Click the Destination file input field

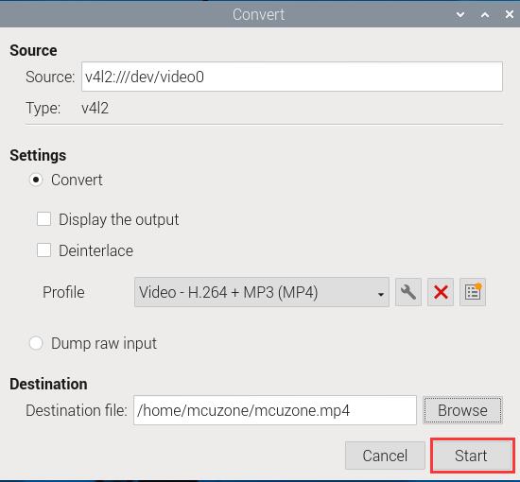(x=275, y=410)
